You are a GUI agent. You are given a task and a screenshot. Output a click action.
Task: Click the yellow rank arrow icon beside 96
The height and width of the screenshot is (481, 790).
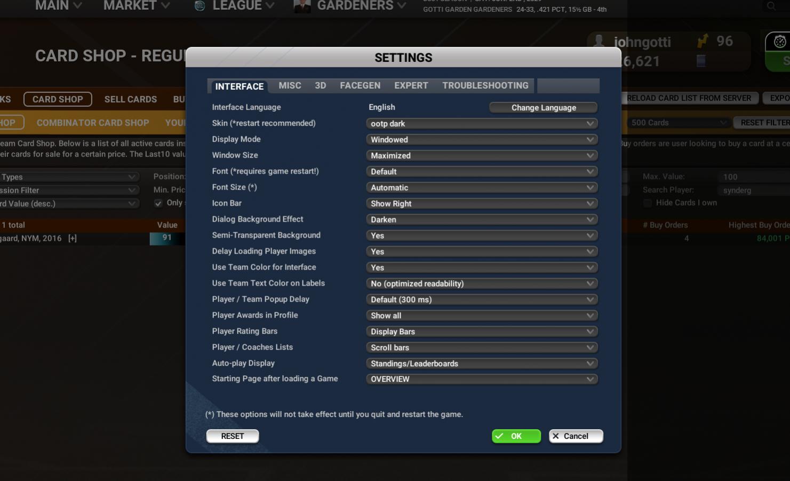[x=703, y=41]
